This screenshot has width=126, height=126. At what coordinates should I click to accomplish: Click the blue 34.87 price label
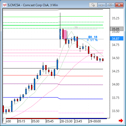pyautogui.click(x=117, y=38)
